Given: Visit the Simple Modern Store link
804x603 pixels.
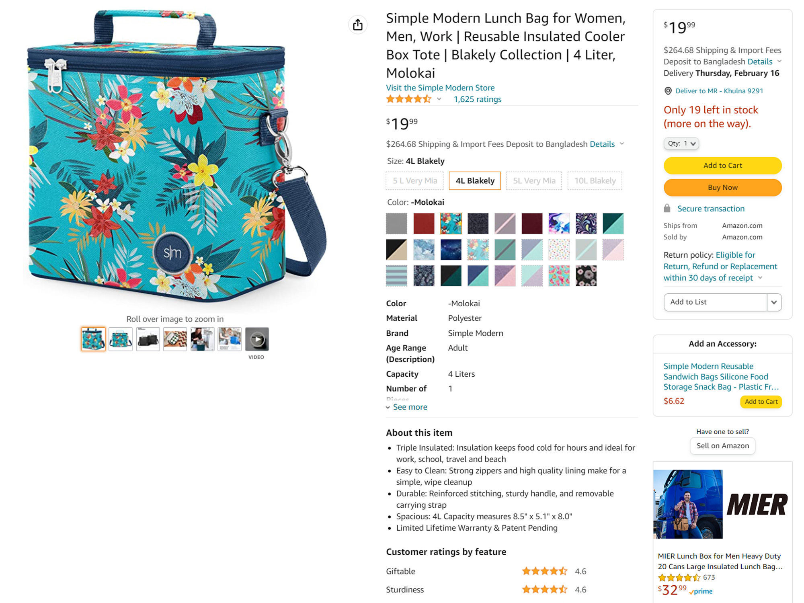Looking at the screenshot, I should point(440,88).
